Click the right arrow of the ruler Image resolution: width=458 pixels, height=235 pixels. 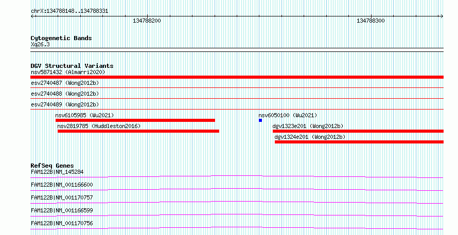coord(442,16)
